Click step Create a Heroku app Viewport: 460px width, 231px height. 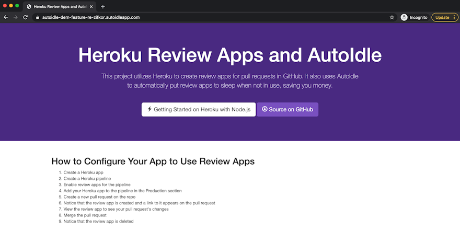point(83,172)
